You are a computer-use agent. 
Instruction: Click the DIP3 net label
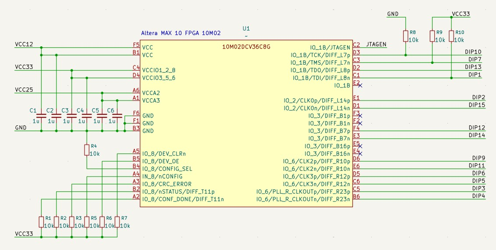(x=478, y=188)
